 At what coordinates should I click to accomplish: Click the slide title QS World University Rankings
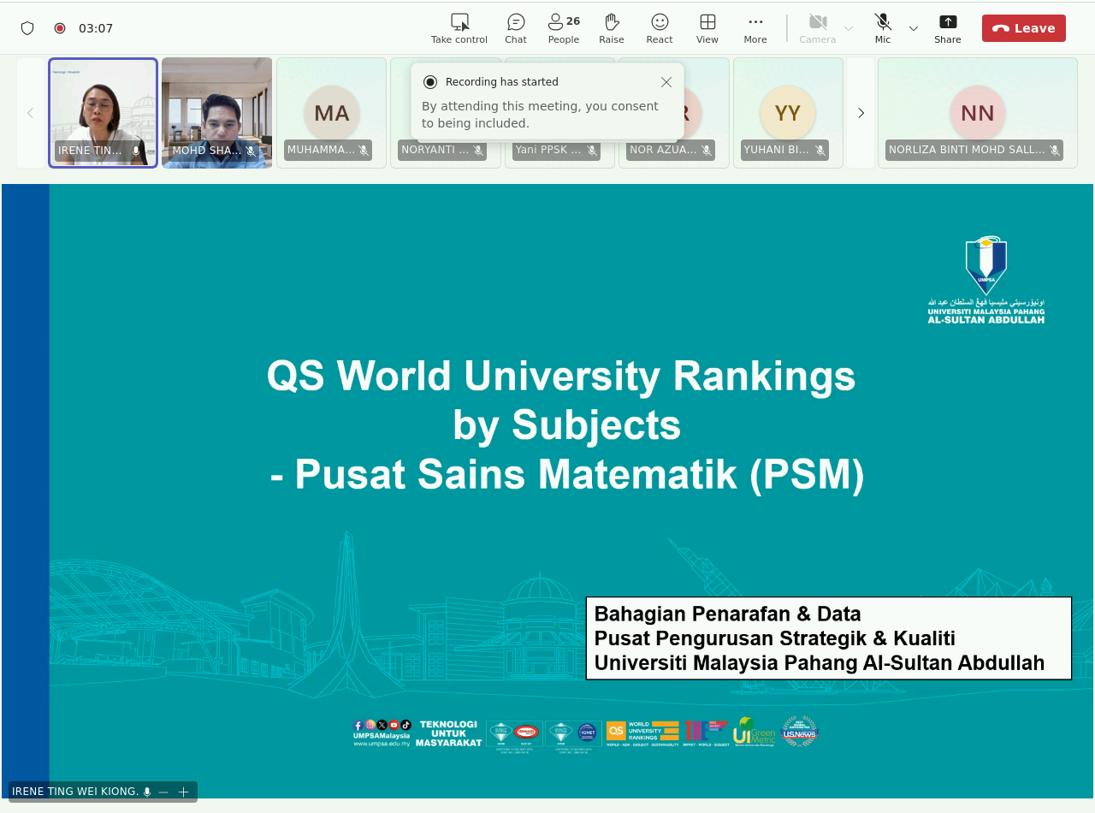coord(561,377)
